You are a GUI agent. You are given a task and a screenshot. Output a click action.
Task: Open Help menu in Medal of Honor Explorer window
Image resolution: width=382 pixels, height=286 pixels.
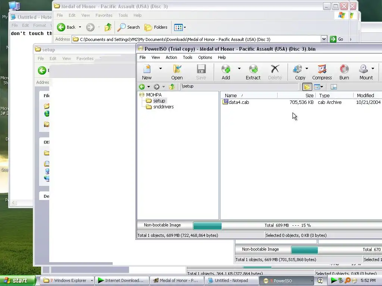coord(137,15)
